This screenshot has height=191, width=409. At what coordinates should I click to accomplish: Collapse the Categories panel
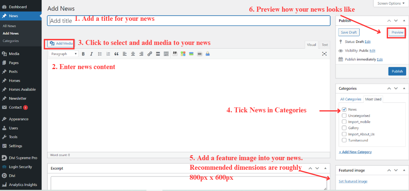pos(404,89)
